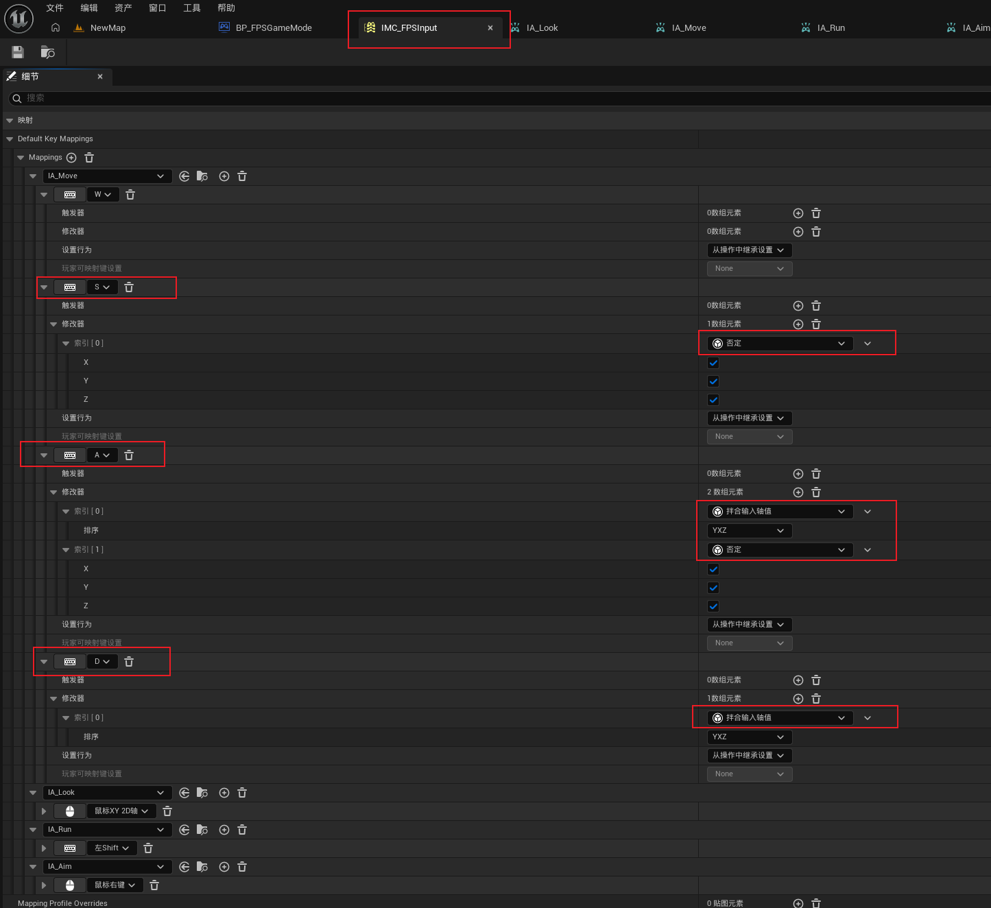This screenshot has height=908, width=991.
Task: Uncheck Z under A key Negate modifier
Action: [713, 606]
